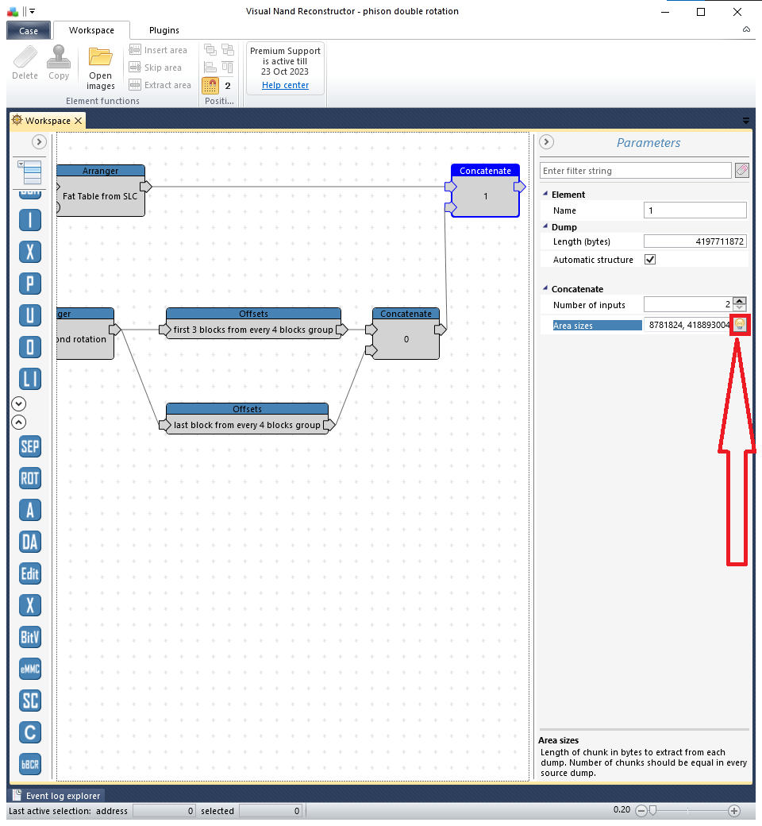Click the Skip area tool

[x=156, y=68]
